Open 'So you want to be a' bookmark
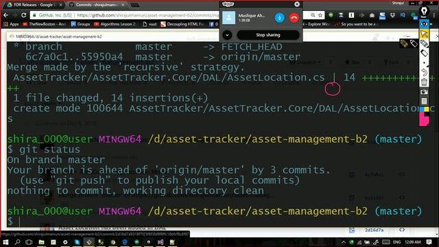The image size is (439, 247). pyautogui.click(x=357, y=25)
